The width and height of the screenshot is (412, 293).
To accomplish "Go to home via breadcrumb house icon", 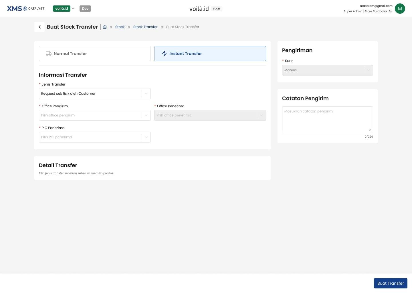I will pos(105,27).
